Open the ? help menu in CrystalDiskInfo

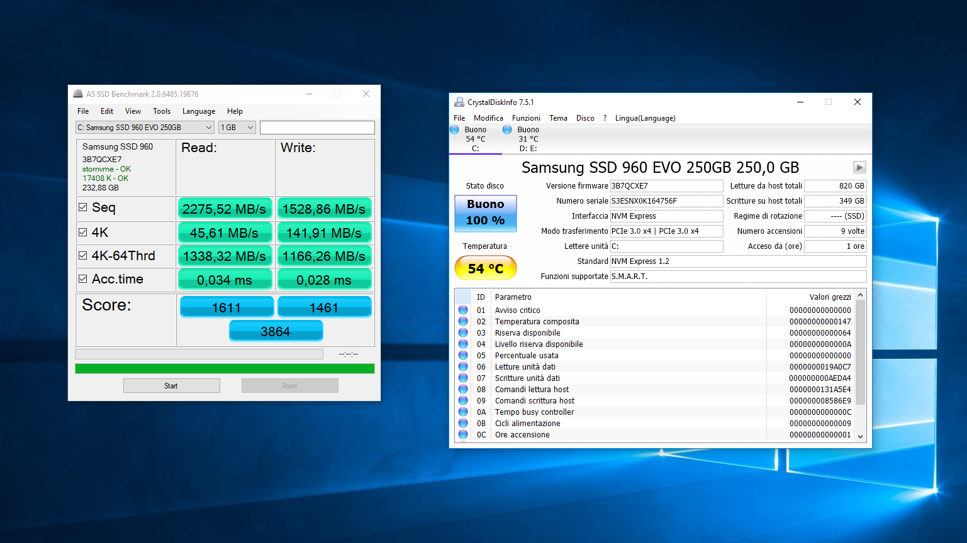(605, 118)
